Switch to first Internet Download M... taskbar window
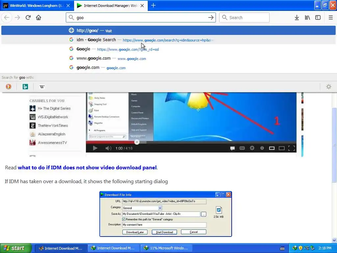This screenshot has width=337, height=253. click(61, 248)
